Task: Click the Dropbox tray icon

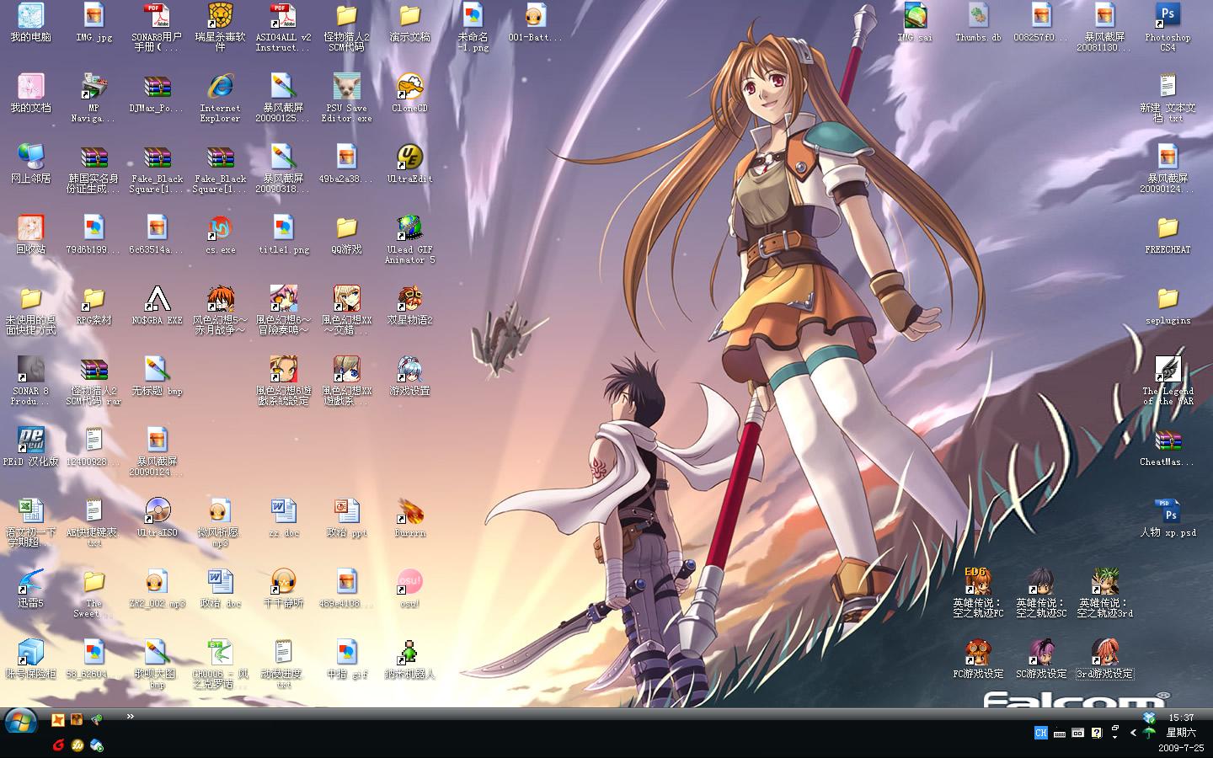Action: [x=1149, y=718]
